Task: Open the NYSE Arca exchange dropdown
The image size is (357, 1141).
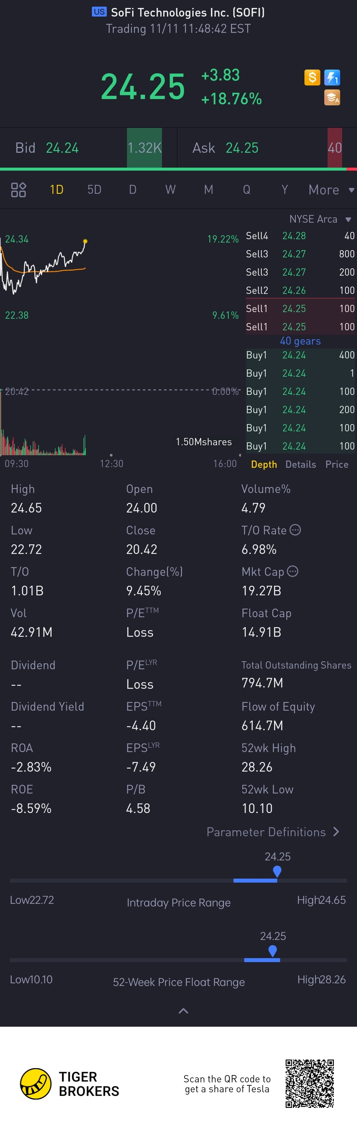Action: [320, 219]
